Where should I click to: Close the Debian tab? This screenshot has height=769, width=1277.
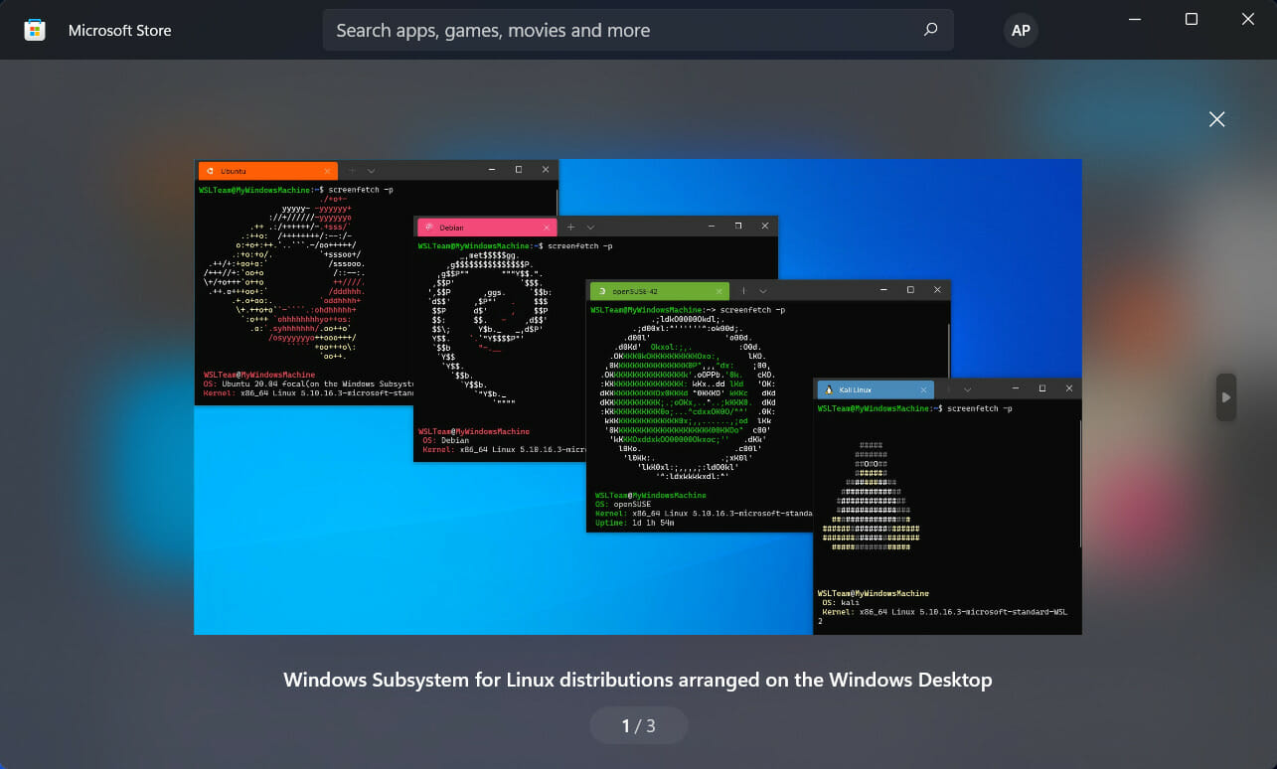(x=547, y=228)
